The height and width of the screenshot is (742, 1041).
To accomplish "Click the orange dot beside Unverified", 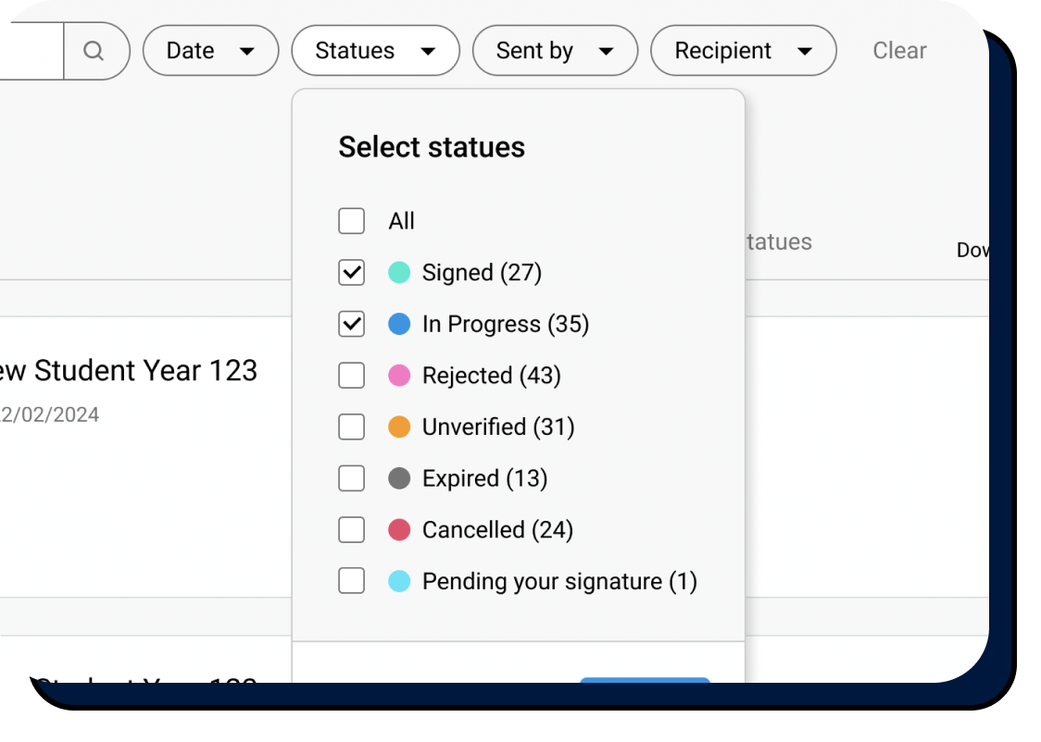I will pos(397,427).
